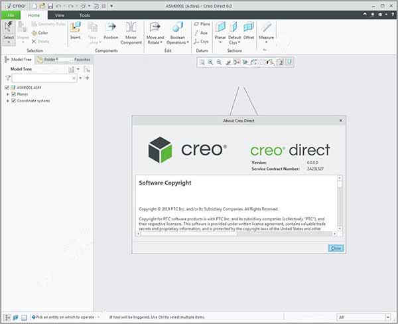398x324 pixels.
Task: Click the Open folder icon in quick access toolbar
Action: [x=42, y=6]
